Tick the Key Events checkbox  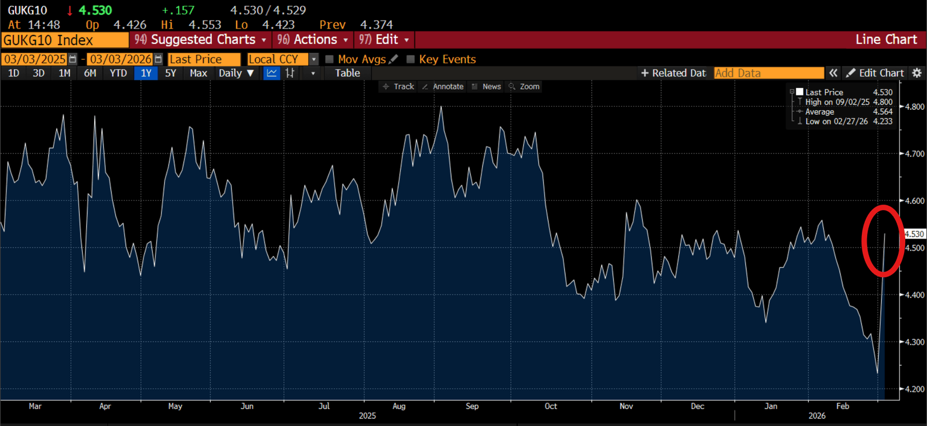[x=410, y=59]
